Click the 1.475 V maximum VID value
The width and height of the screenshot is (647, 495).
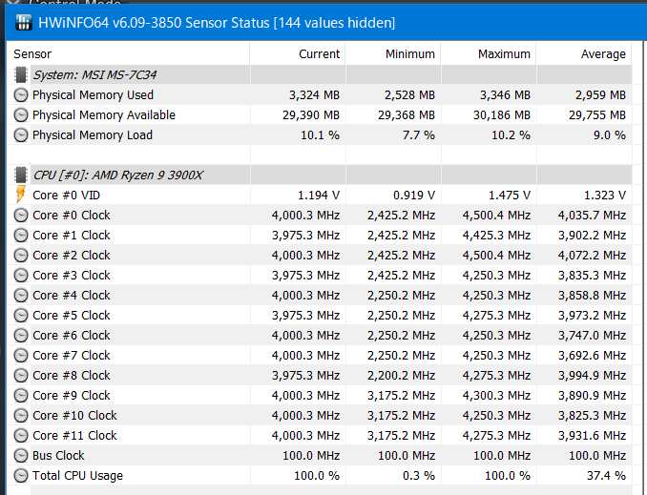tap(510, 196)
